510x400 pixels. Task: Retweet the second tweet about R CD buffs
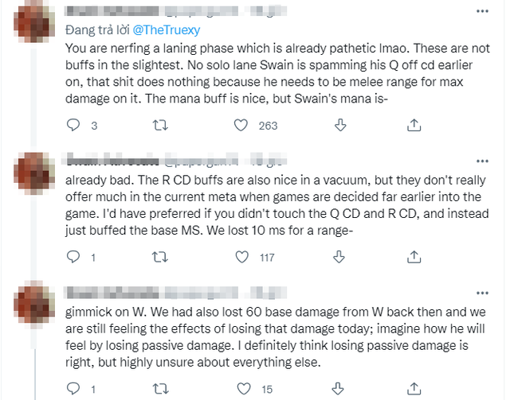coord(160,257)
